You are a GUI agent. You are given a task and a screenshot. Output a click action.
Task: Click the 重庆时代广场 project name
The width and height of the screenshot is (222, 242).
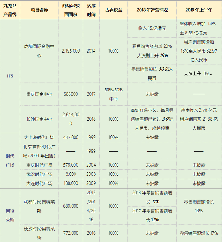[39, 165]
